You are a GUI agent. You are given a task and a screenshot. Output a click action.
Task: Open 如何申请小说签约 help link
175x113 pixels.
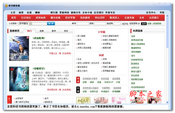pyautogui.click(x=91, y=88)
